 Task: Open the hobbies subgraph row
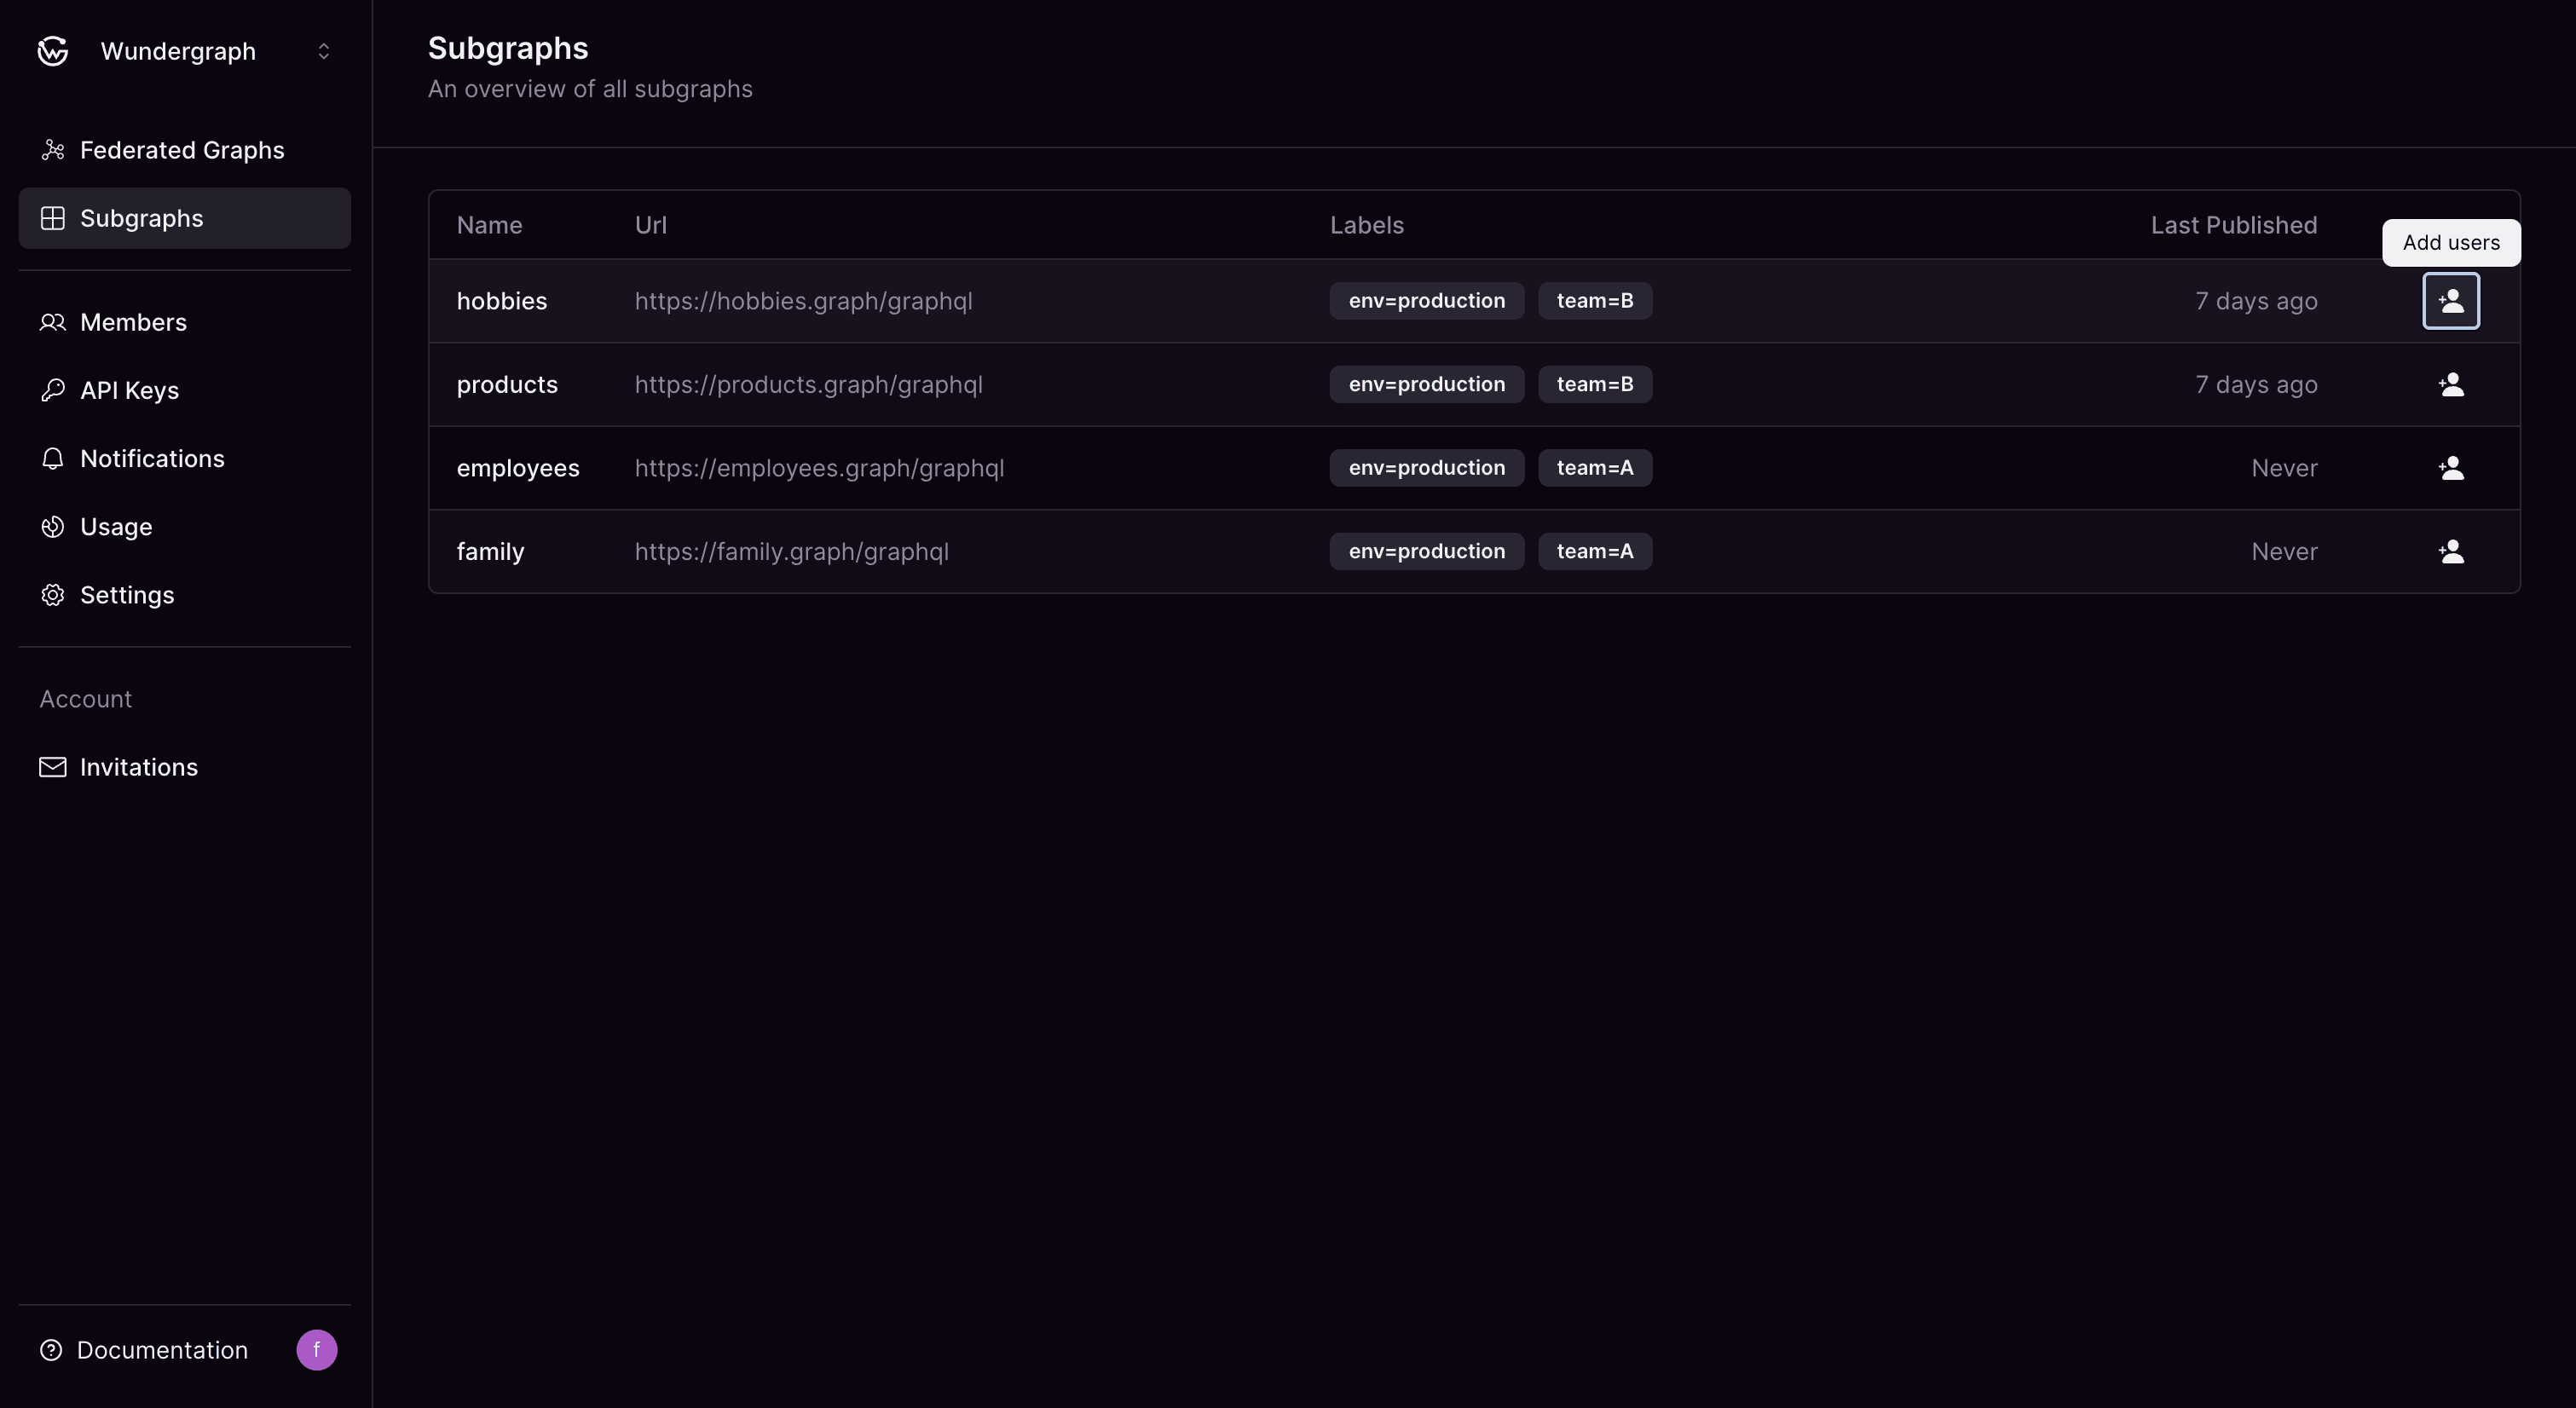click(502, 301)
